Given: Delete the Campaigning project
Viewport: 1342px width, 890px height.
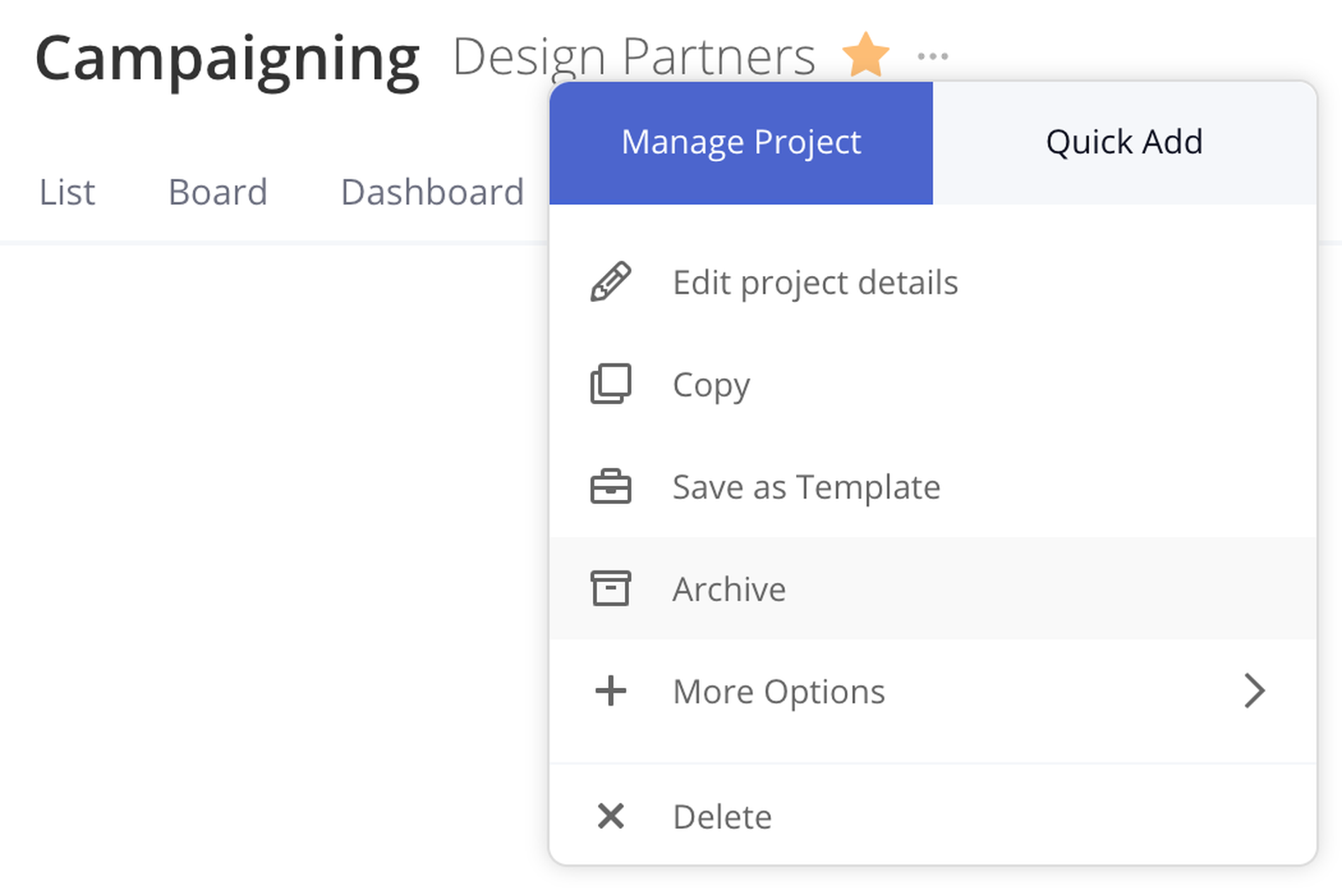Looking at the screenshot, I should click(x=721, y=815).
